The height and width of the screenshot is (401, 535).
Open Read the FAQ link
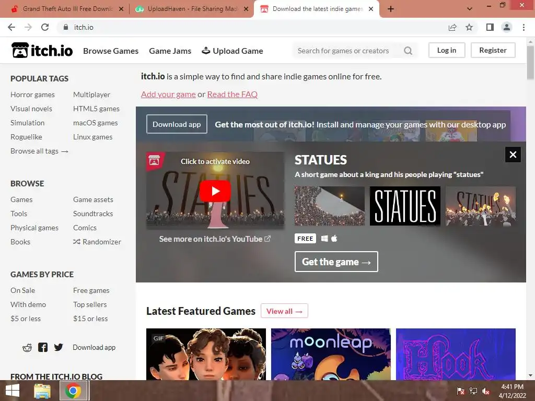(x=232, y=94)
